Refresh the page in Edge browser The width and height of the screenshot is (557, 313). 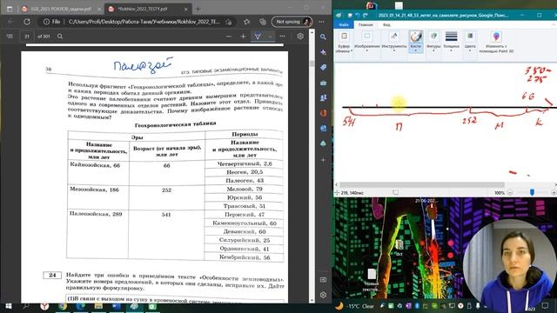[27, 22]
